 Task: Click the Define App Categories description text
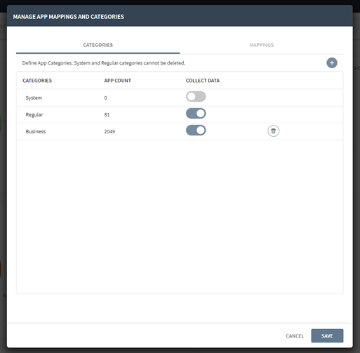tap(104, 63)
